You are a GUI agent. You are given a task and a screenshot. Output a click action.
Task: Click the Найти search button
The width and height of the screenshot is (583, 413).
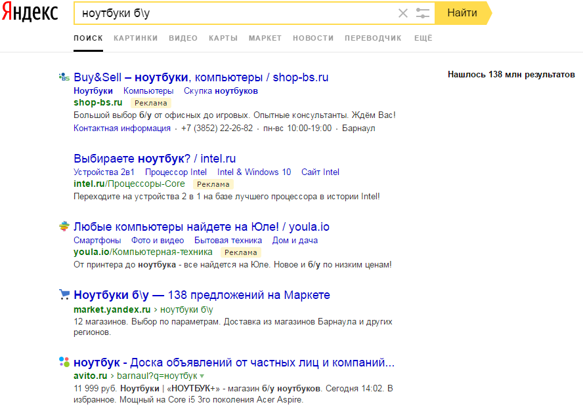point(462,13)
